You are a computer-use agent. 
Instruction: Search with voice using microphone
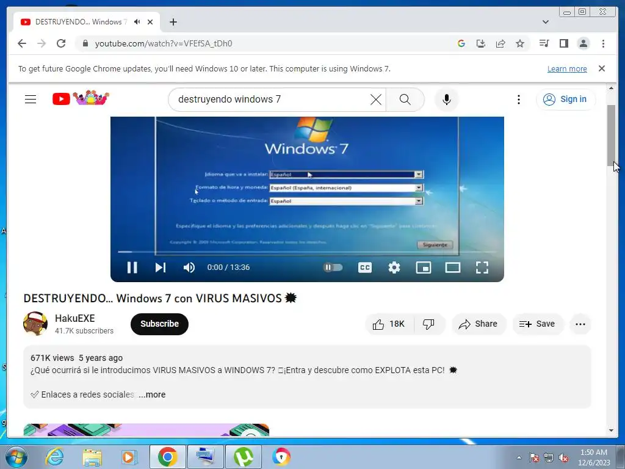tap(446, 100)
